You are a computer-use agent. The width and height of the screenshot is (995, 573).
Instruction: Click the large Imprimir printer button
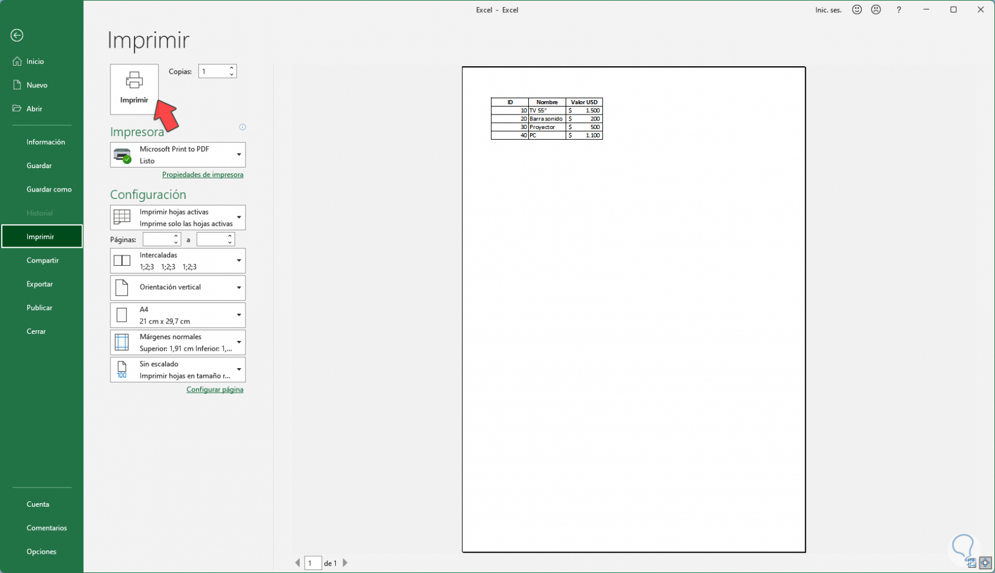coord(134,89)
